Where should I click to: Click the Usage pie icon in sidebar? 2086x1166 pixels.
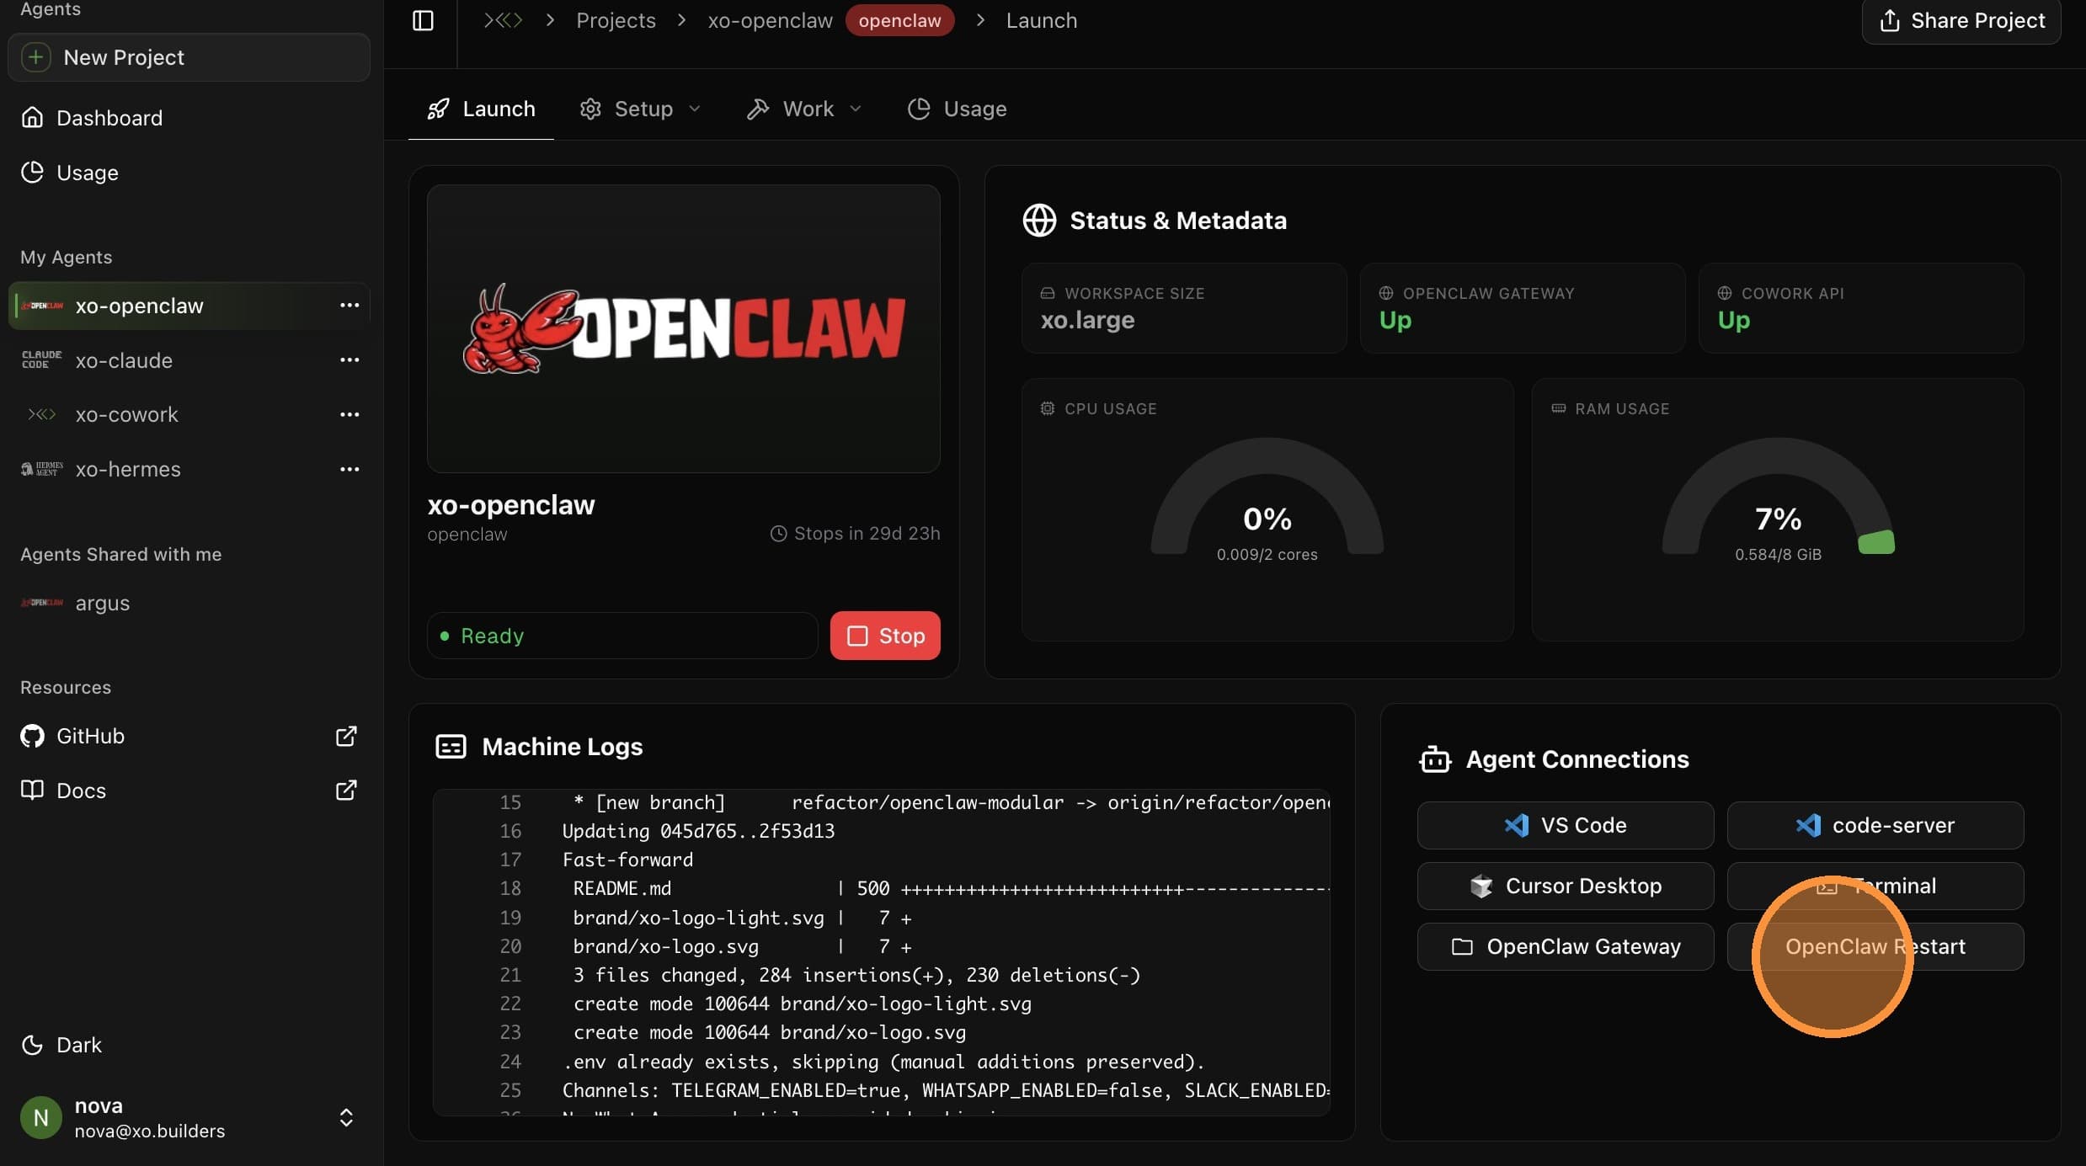coord(32,173)
